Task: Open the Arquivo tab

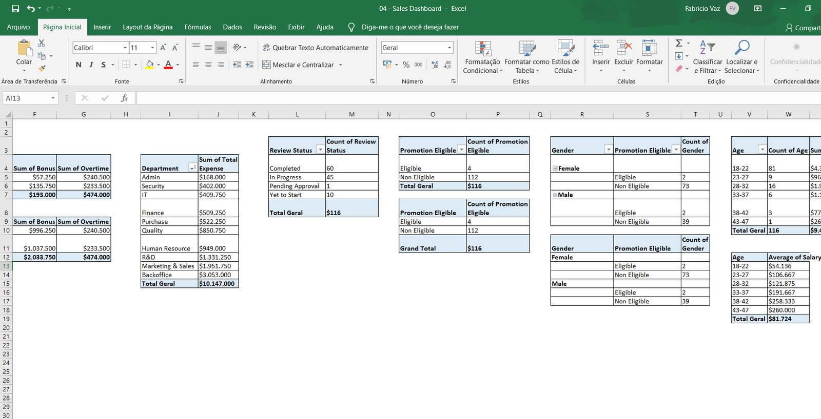Action: point(18,27)
